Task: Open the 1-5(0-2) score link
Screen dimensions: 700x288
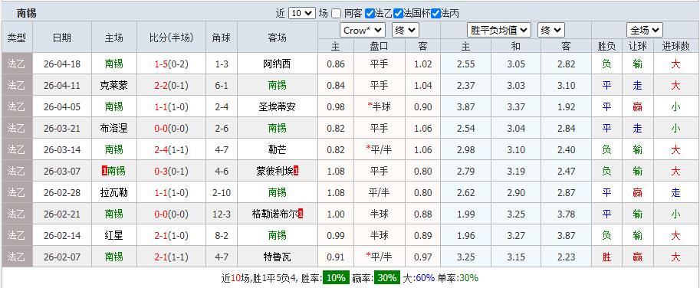Action: 172,64
